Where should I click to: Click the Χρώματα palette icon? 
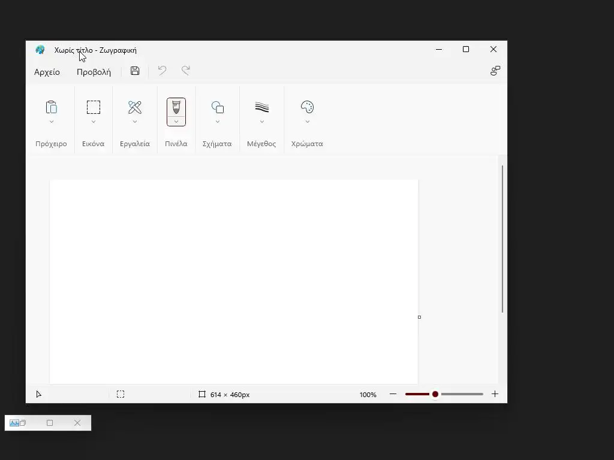(308, 107)
